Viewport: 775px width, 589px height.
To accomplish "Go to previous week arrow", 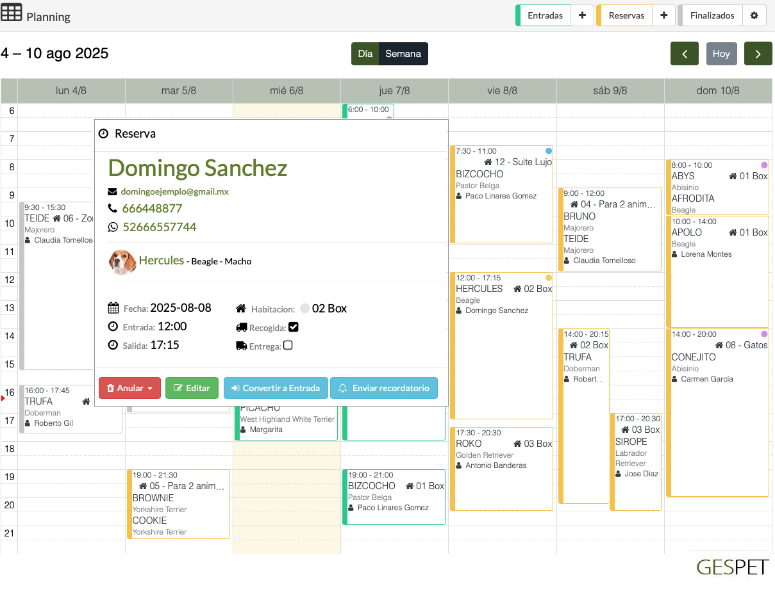I will pyautogui.click(x=685, y=54).
